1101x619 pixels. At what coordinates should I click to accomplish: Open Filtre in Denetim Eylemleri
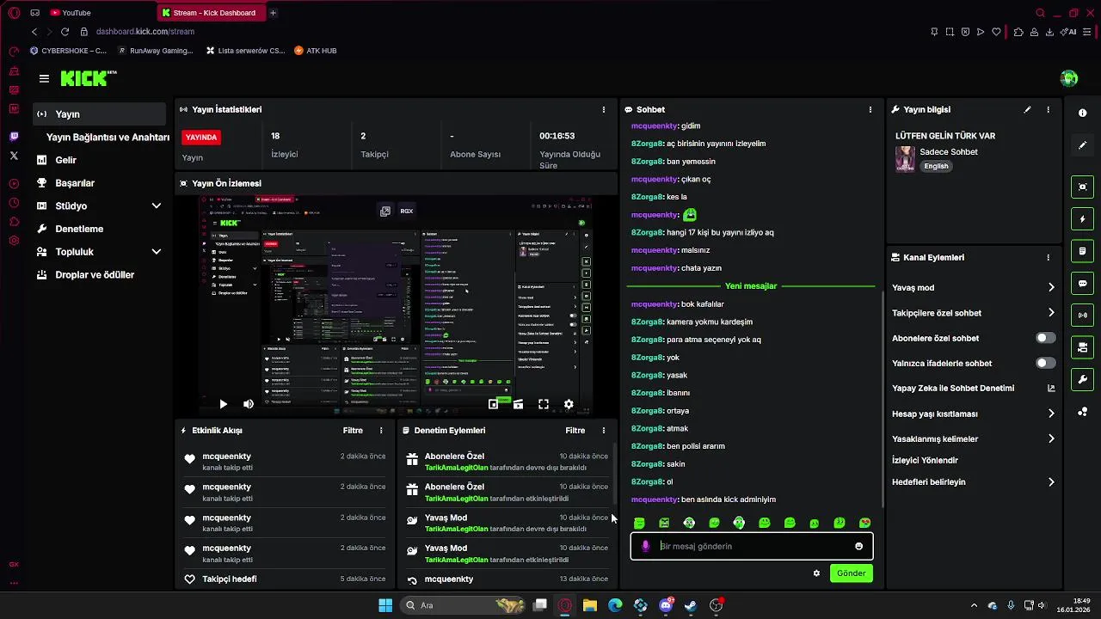[575, 431]
